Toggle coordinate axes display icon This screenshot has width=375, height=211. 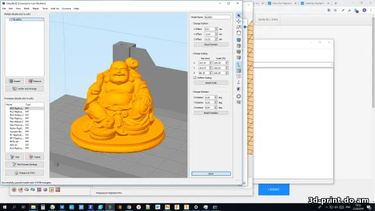pyautogui.click(x=238, y=65)
